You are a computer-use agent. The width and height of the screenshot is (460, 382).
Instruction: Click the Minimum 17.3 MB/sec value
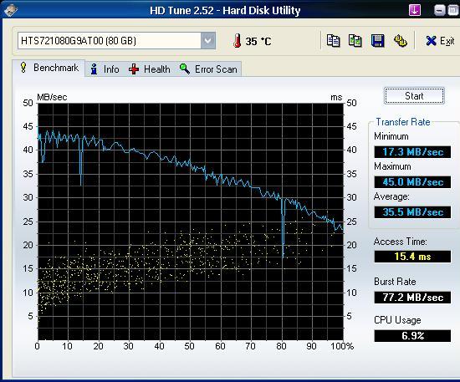point(412,152)
